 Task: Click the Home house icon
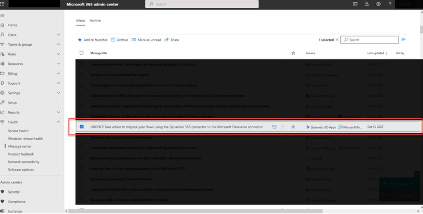pos(2,25)
